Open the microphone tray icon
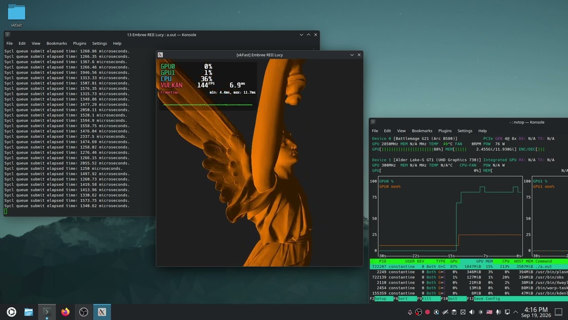The width and height of the screenshot is (568, 320). click(x=498, y=312)
